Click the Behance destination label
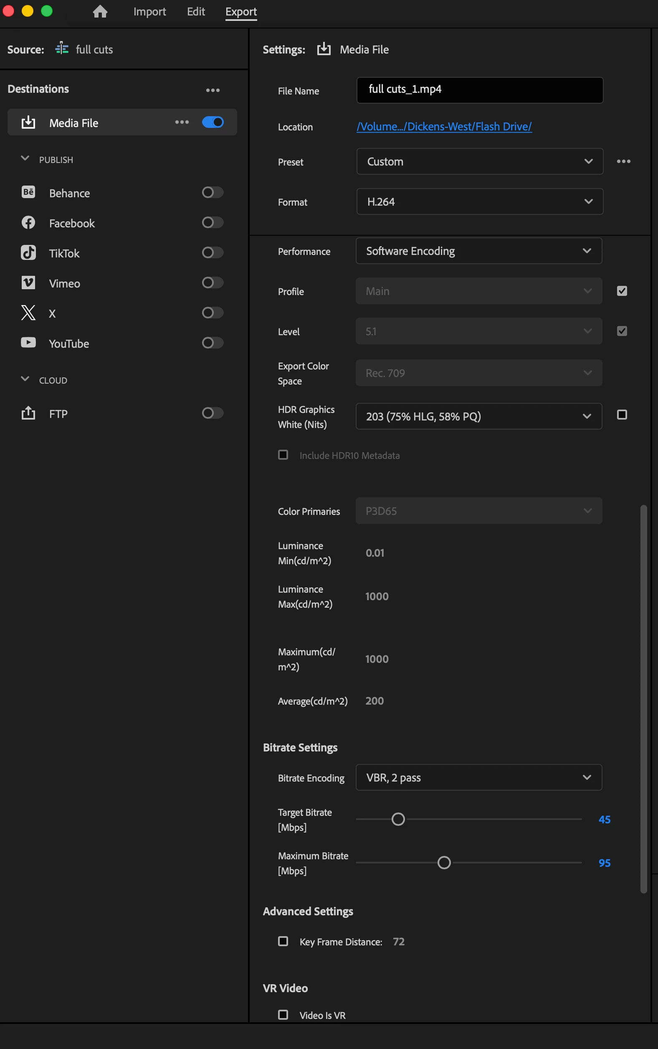The height and width of the screenshot is (1049, 658). coord(70,193)
